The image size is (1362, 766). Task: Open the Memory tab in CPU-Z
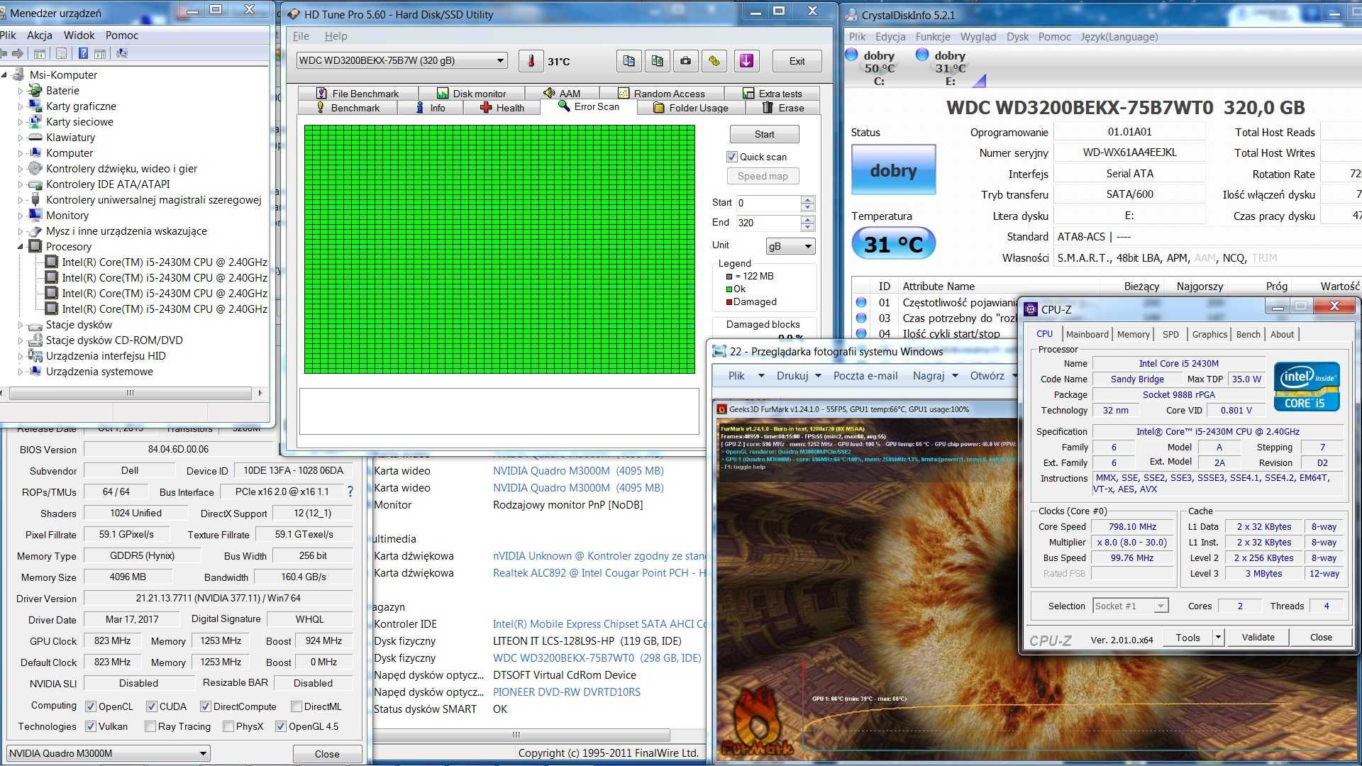point(1133,334)
